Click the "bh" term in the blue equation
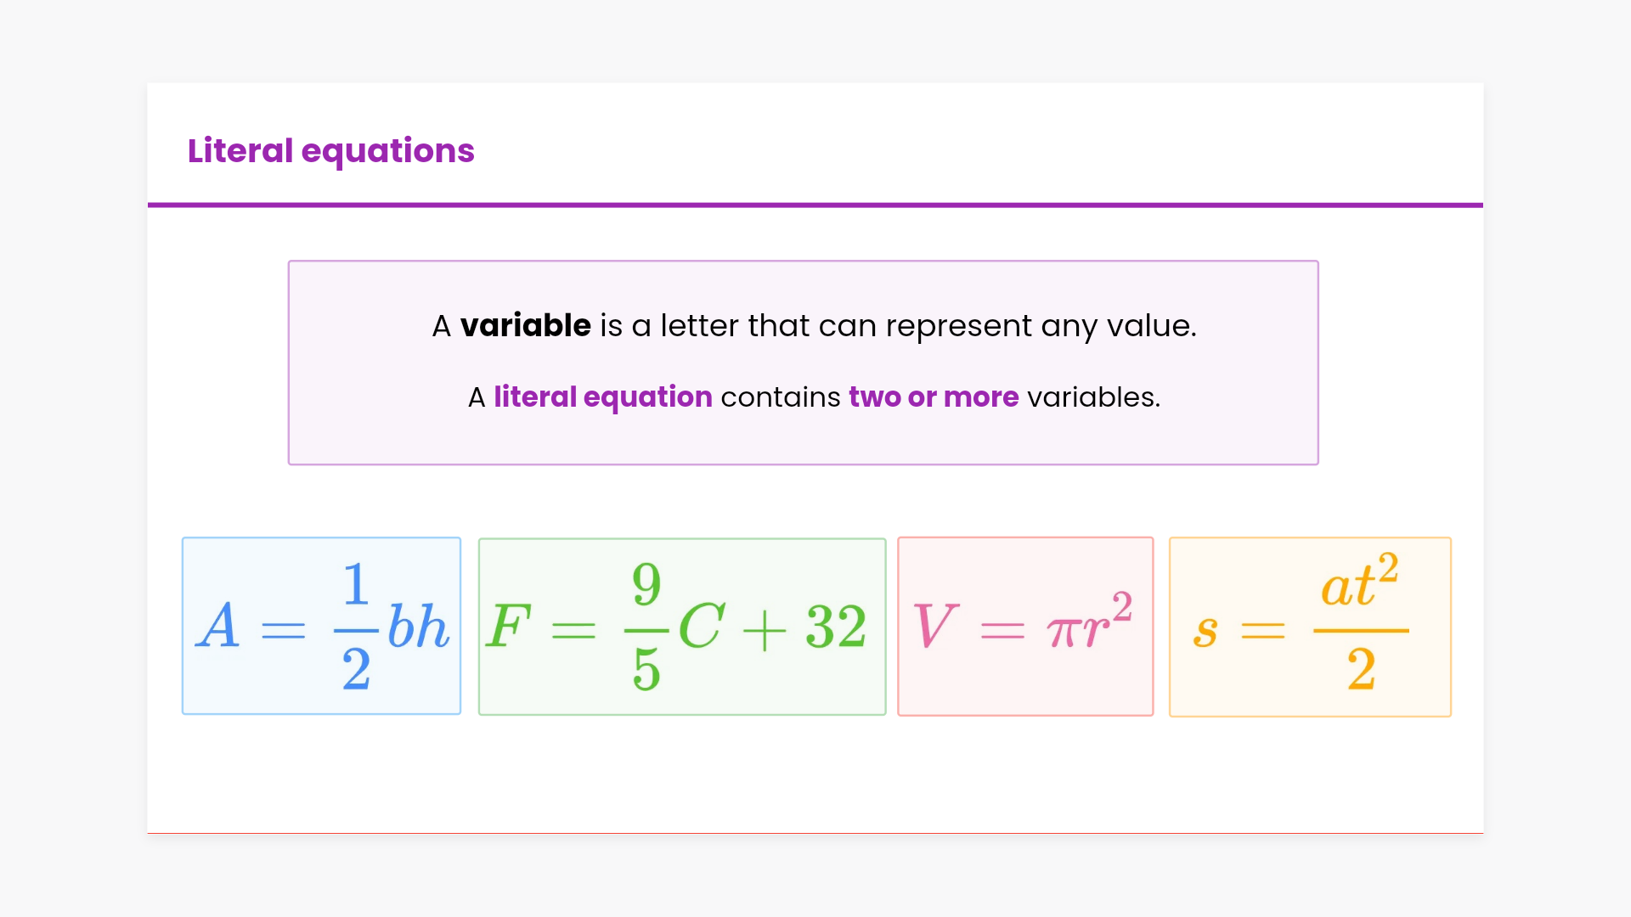This screenshot has height=917, width=1631. [418, 627]
